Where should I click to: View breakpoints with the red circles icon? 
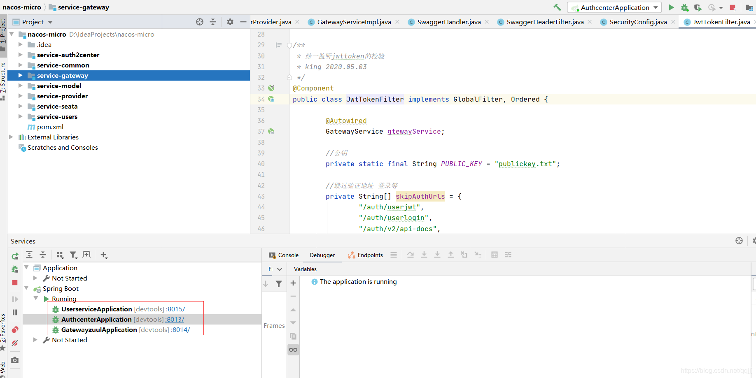[x=15, y=330]
